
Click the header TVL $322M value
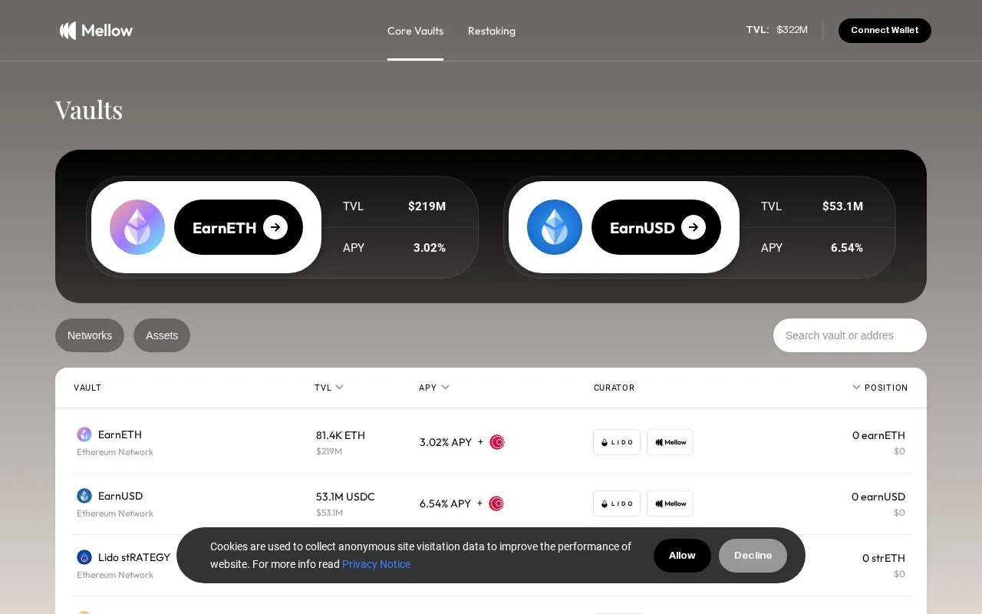[x=792, y=30]
